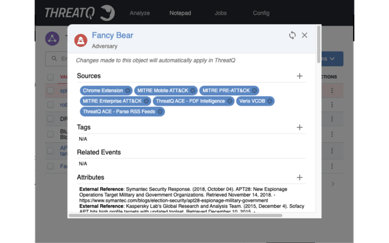Check the box for the 'AP' row
389x243 pixels.
(x=50, y=151)
